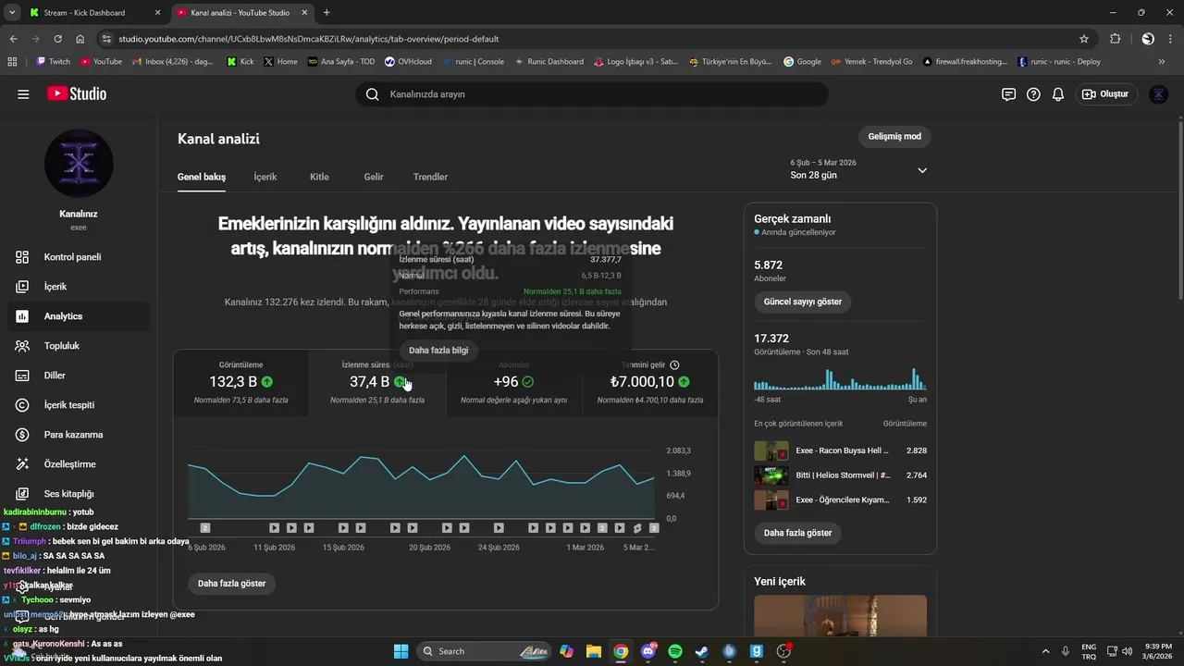The width and height of the screenshot is (1184, 666).
Task: Open the Chrome extensions puzzle icon
Action: (x=1116, y=39)
